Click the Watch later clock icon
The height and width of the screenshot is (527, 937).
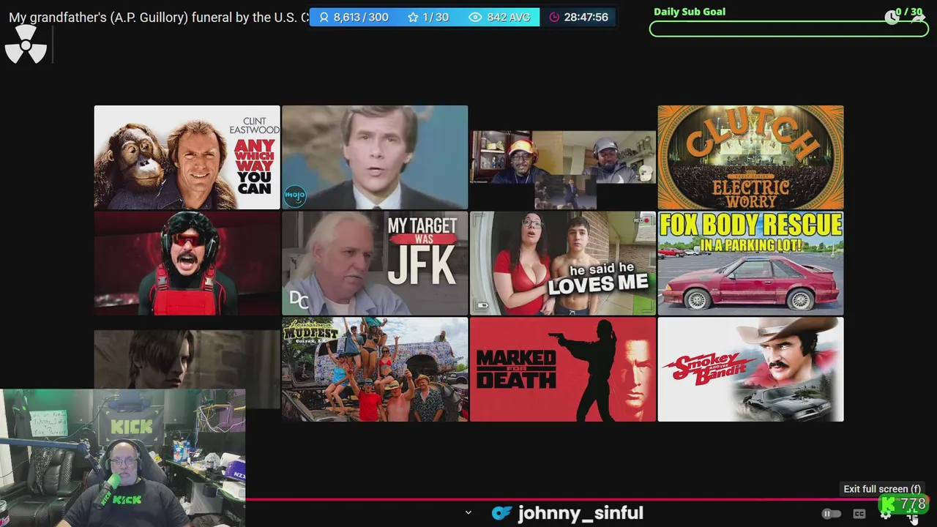coord(892,17)
